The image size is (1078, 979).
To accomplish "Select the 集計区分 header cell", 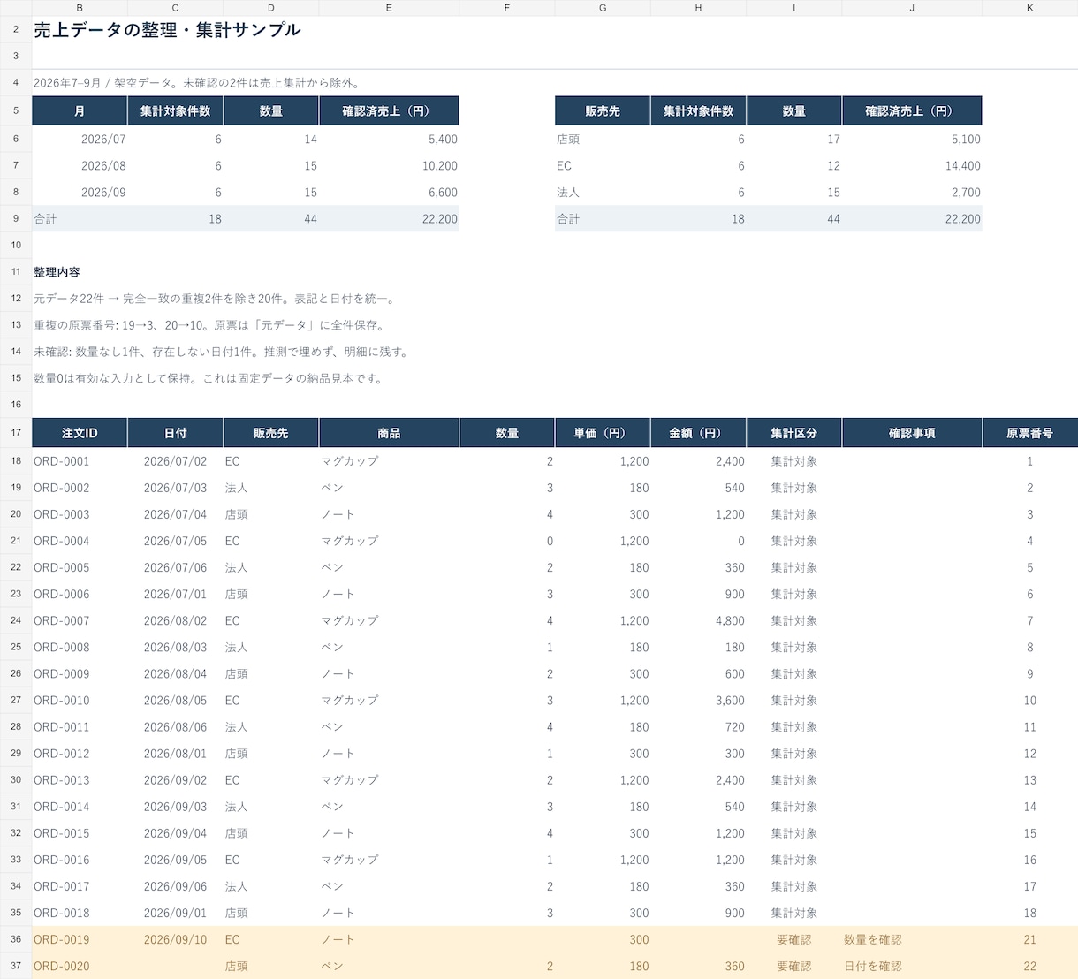I will coord(793,433).
